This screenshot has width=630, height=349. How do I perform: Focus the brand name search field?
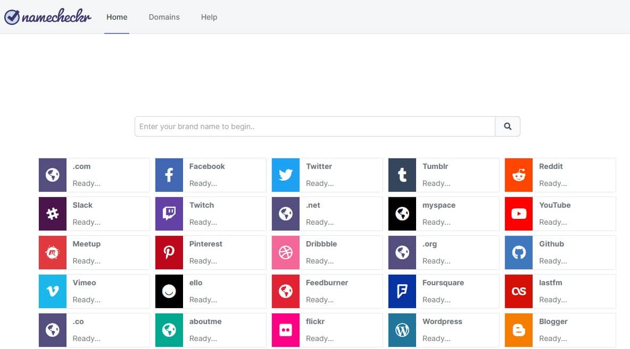tap(314, 126)
